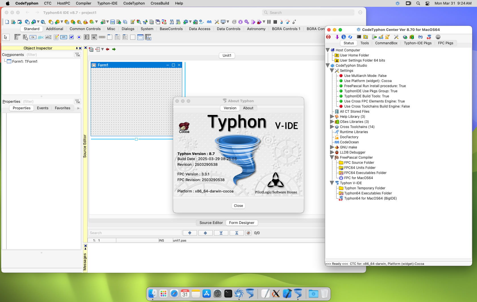The image size is (477, 302).
Task: Click the green forward arrow in the editor toolbar
Action: tap(114, 49)
